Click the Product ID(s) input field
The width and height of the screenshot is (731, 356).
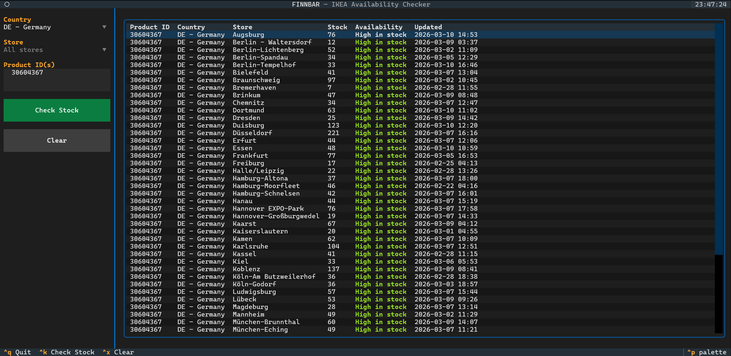57,80
